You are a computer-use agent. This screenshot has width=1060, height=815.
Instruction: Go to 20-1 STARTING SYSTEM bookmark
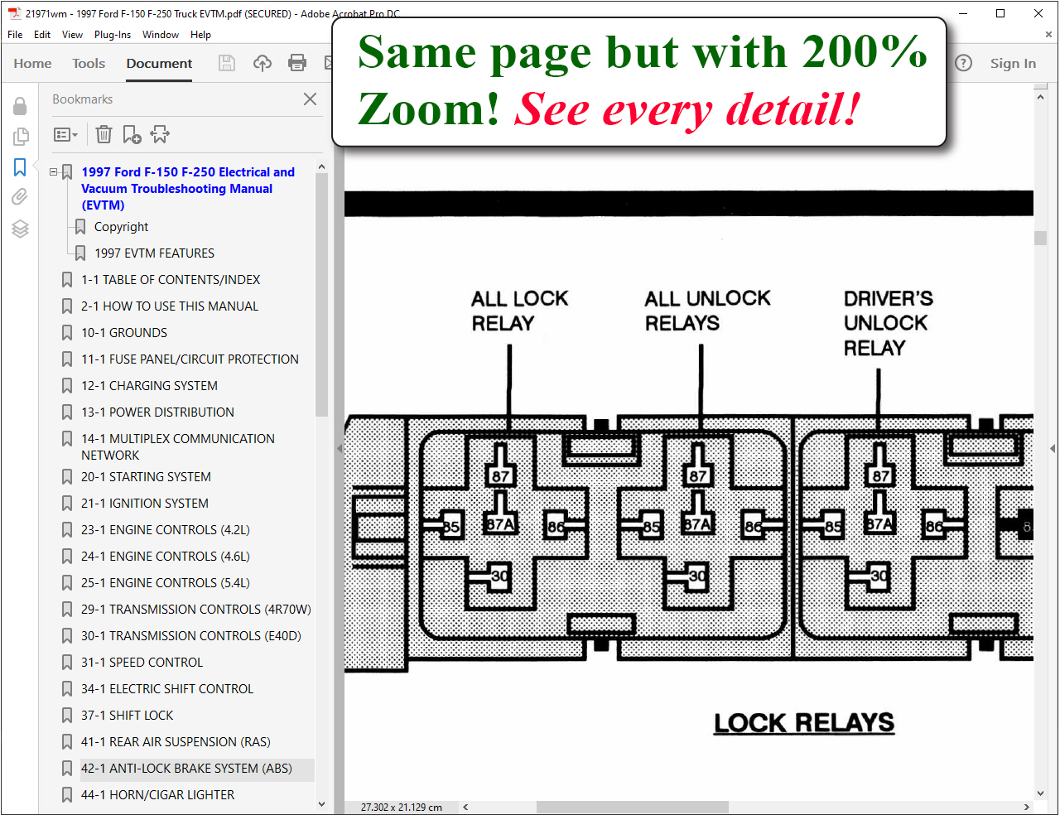click(x=146, y=477)
